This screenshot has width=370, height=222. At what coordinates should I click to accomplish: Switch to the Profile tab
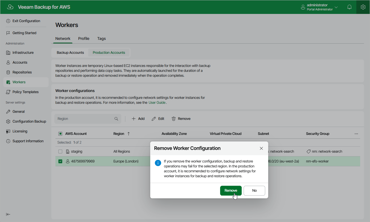click(x=84, y=39)
